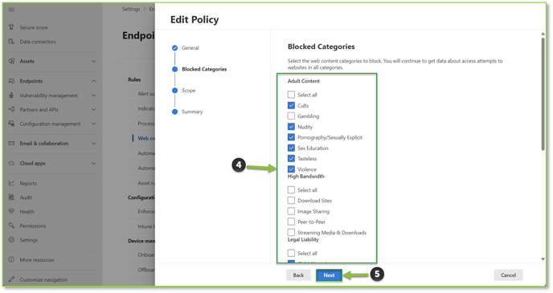Collapse the Endpoints section chevron
Screen dimensions: 553x293
click(94, 81)
